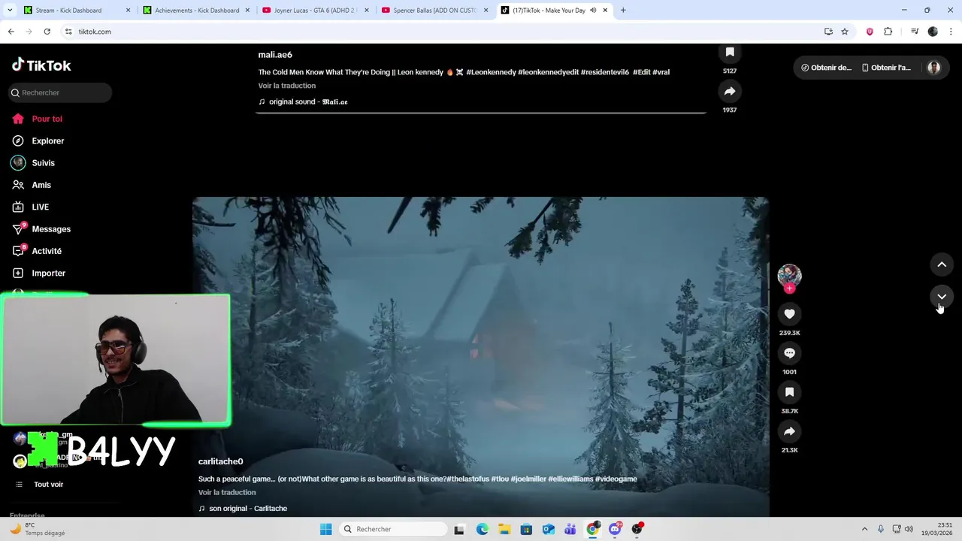Open carlitache0 creator avatar
962x541 pixels.
pyautogui.click(x=789, y=275)
